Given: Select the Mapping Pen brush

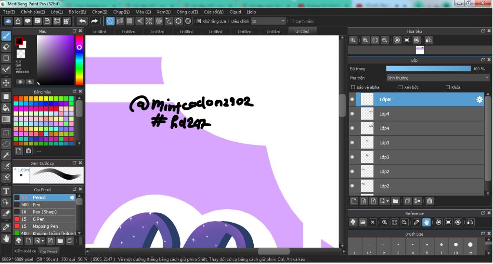Looking at the screenshot, I should 44,226.
